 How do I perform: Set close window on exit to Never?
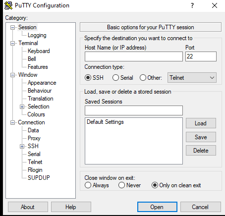coord(121,185)
